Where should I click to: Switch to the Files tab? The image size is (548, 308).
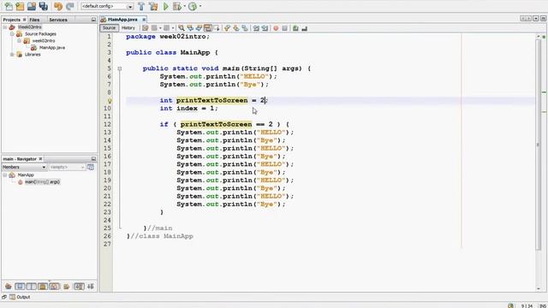[34, 20]
